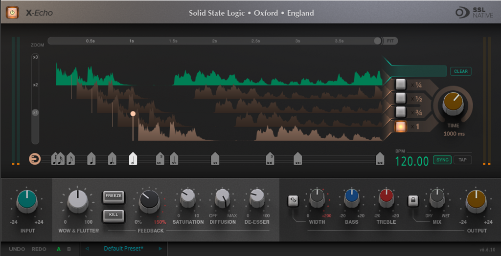Image resolution: width=501 pixels, height=256 pixels.
Task: Toggle the SYNC tempo button
Action: 442,160
